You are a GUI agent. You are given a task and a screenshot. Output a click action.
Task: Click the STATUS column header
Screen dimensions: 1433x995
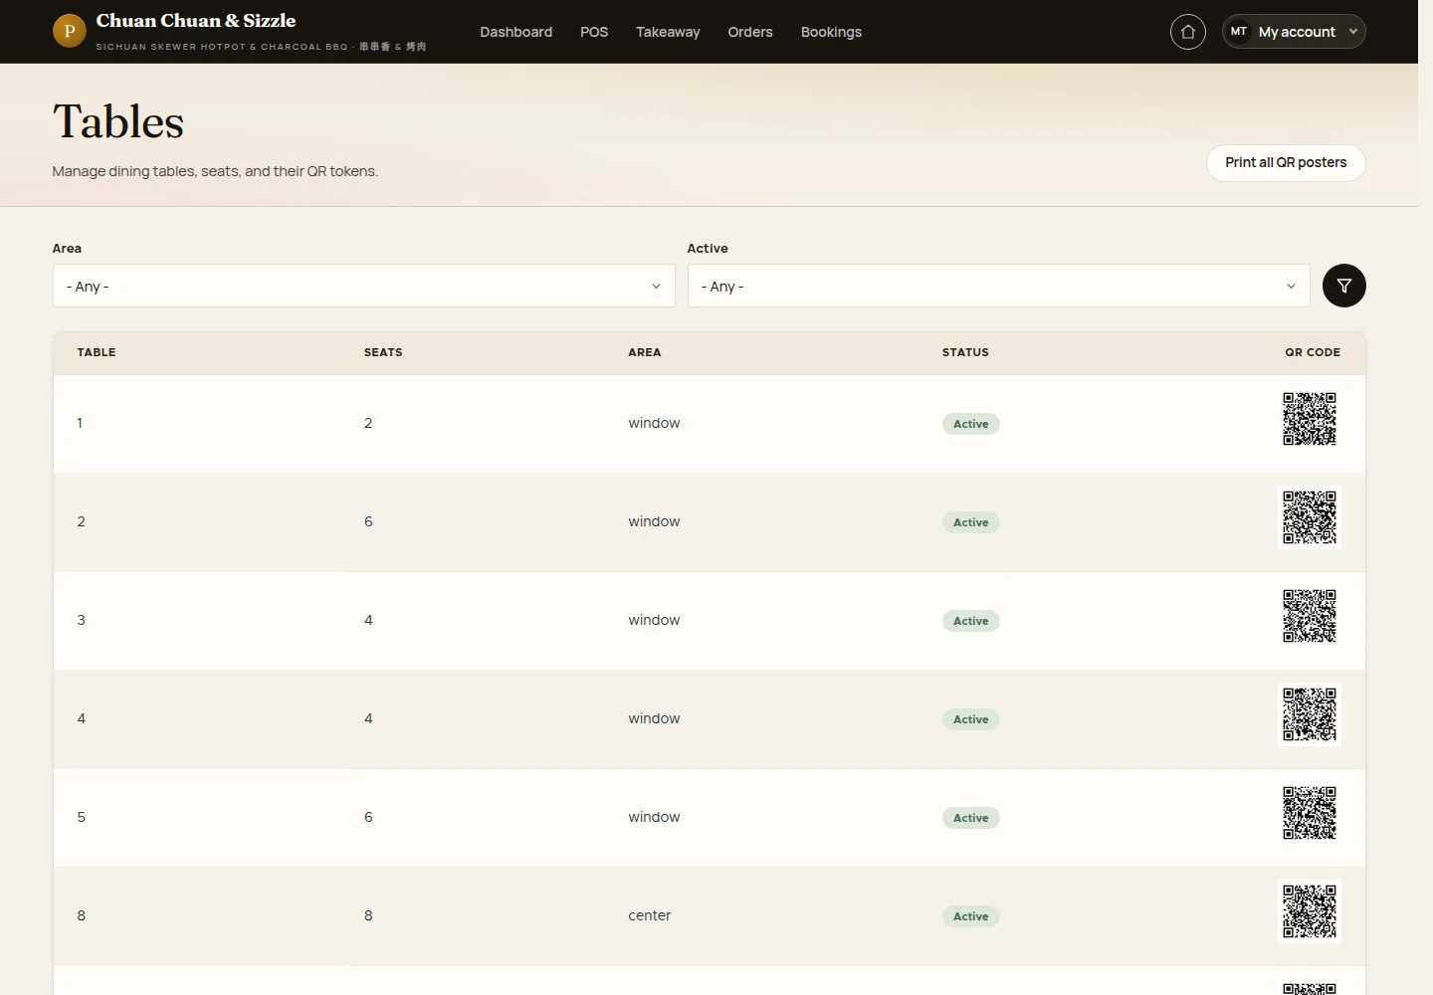(x=965, y=352)
